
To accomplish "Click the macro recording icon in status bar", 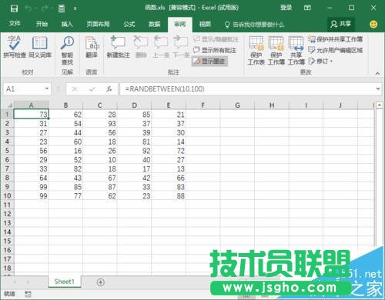I will pos(28,294).
